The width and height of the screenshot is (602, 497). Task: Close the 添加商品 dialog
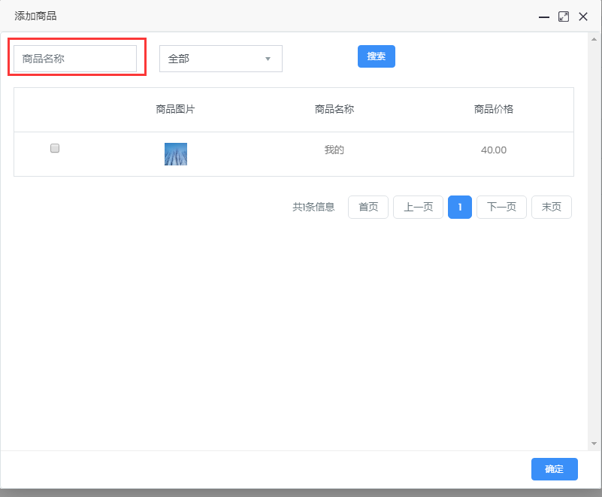(x=583, y=17)
